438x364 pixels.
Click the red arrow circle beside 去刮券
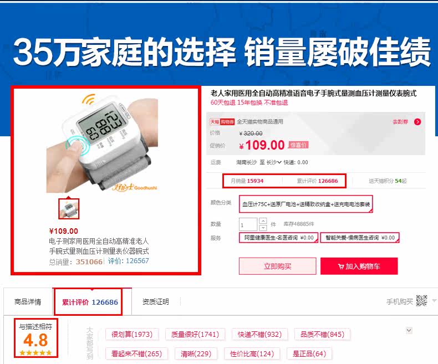[x=417, y=122]
